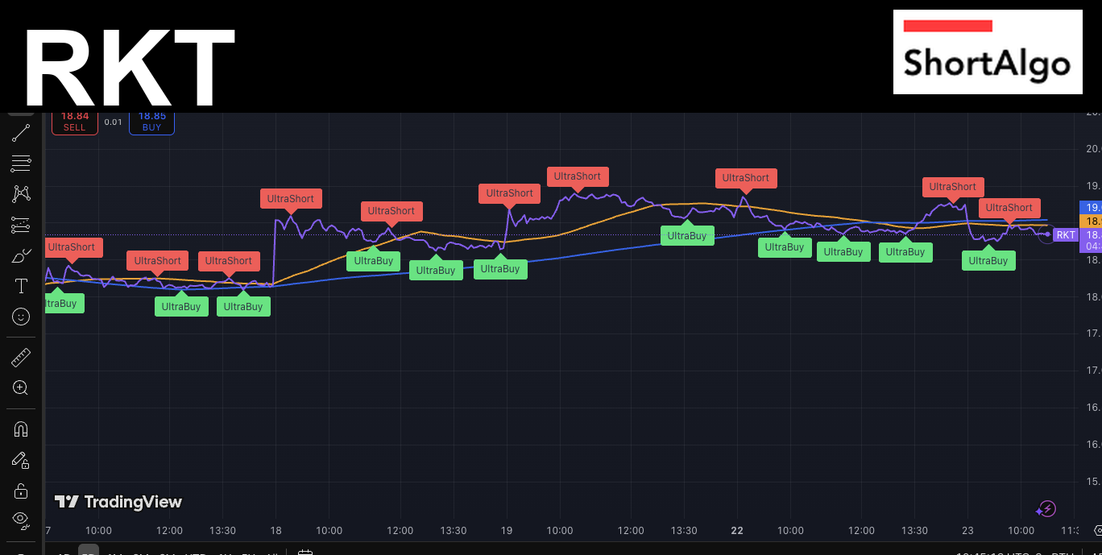Click the purple lightning instant-trading icon
The width and height of the screenshot is (1102, 555).
pos(1045,508)
